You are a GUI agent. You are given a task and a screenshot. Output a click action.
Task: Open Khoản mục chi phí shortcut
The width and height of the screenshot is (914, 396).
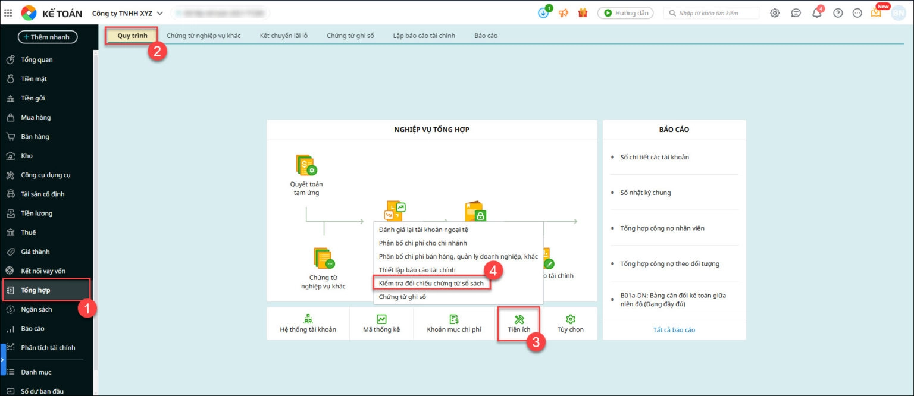pos(453,319)
